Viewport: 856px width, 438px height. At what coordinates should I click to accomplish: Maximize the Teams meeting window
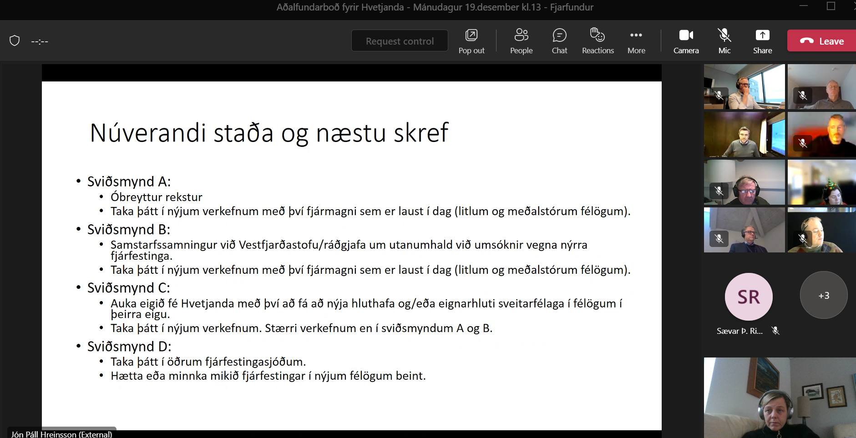pyautogui.click(x=831, y=6)
